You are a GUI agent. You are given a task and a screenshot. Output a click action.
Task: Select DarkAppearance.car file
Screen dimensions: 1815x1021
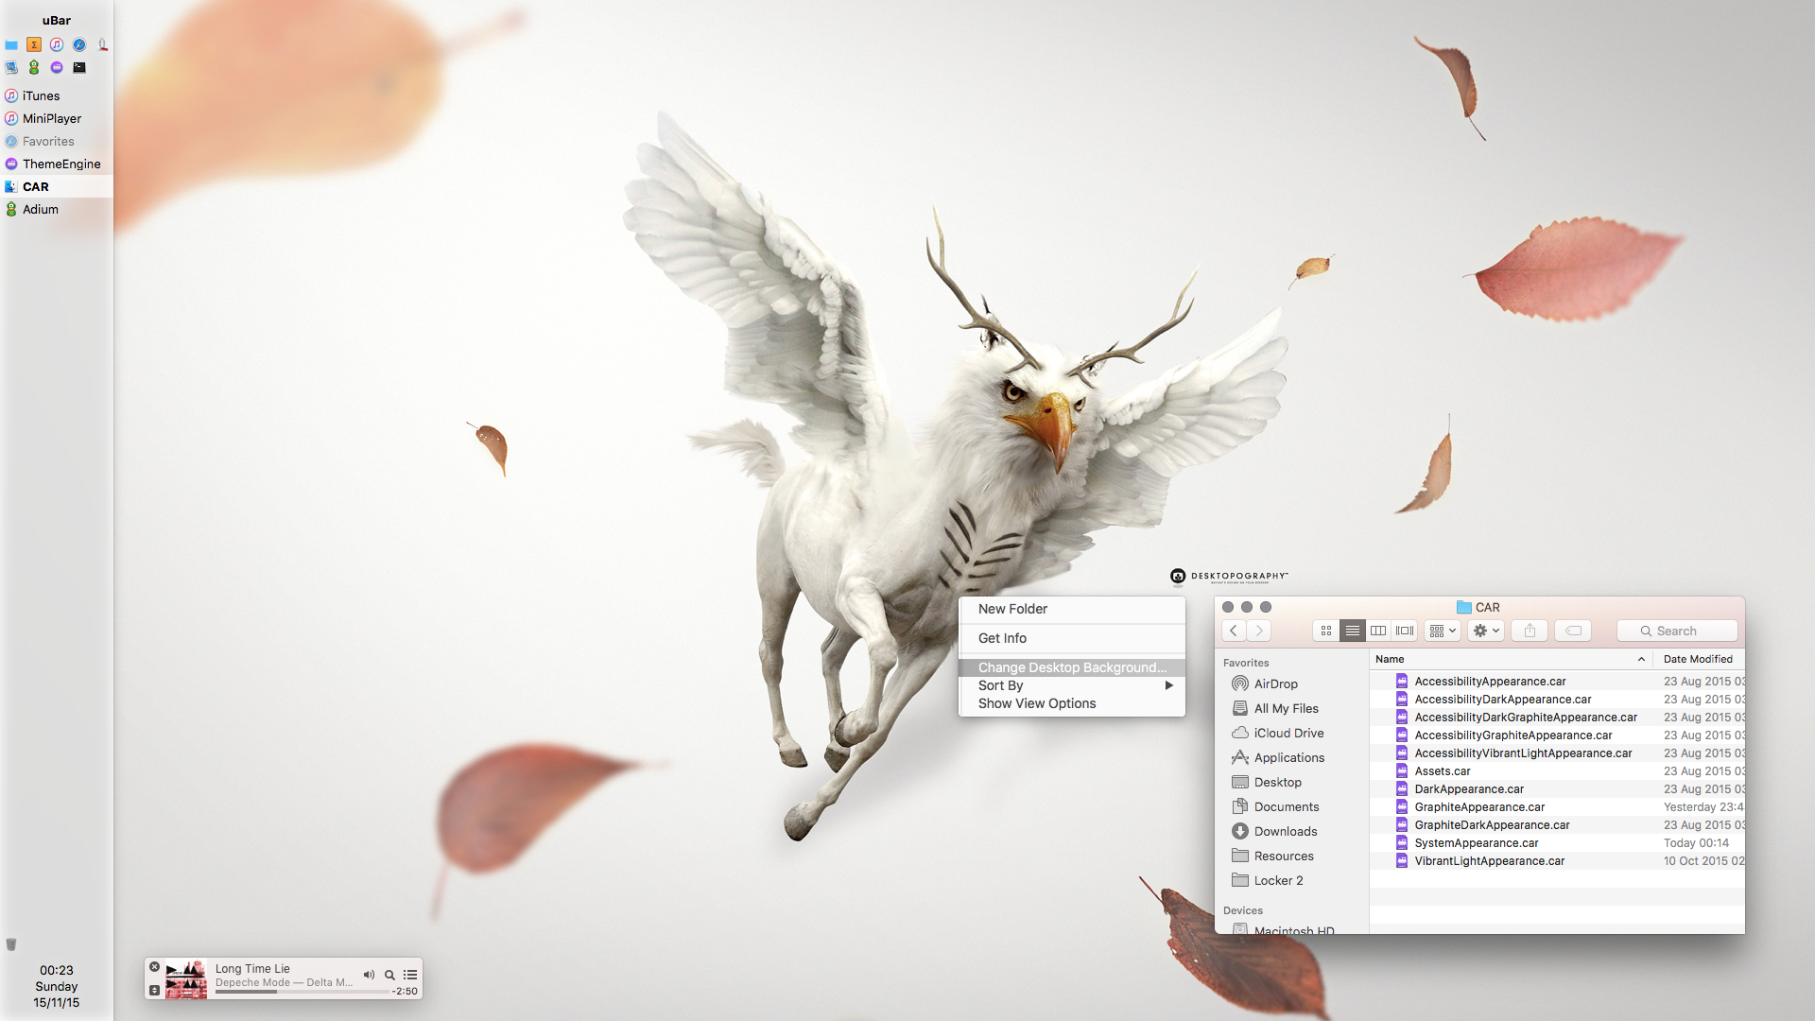tap(1557, 788)
